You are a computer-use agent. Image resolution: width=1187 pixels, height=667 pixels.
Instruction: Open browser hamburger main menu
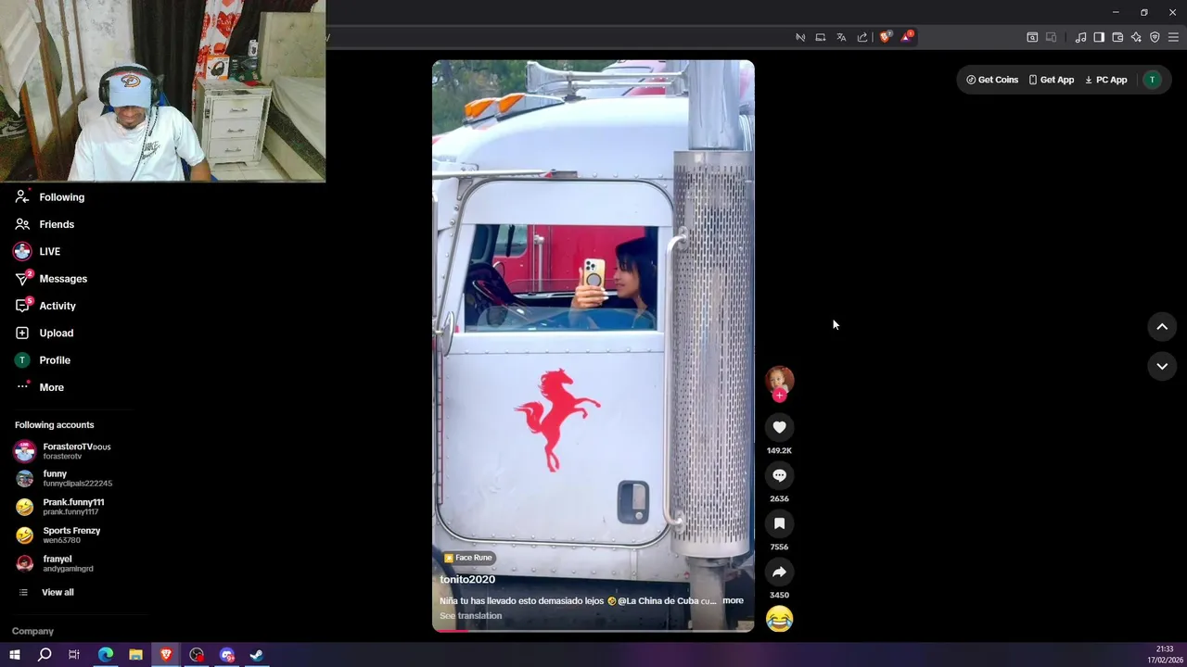tap(1173, 37)
